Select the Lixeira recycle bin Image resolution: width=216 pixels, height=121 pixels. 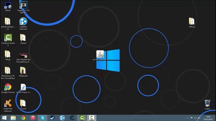click(x=207, y=105)
